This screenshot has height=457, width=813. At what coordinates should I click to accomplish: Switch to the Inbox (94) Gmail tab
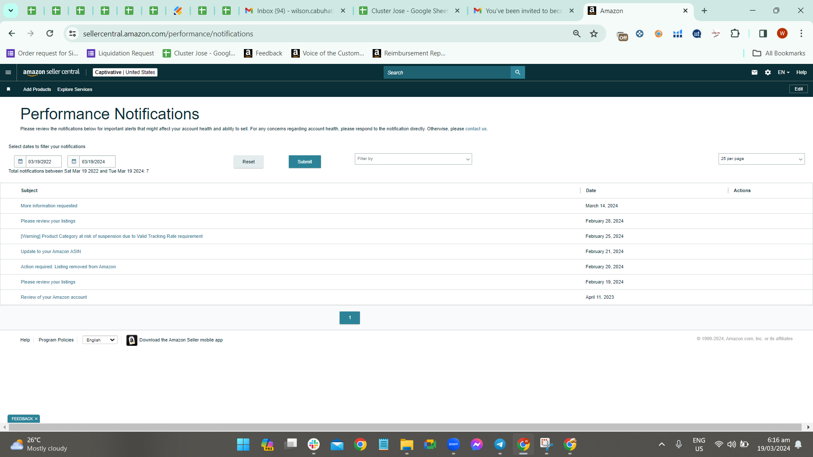[296, 11]
